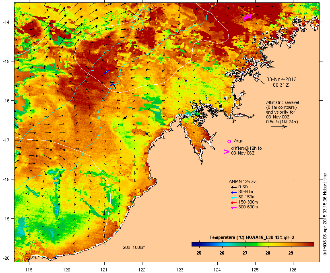Viewport: 330px width, 273px height.
Task: Click the 300-600m depth label
Action: pos(248,207)
